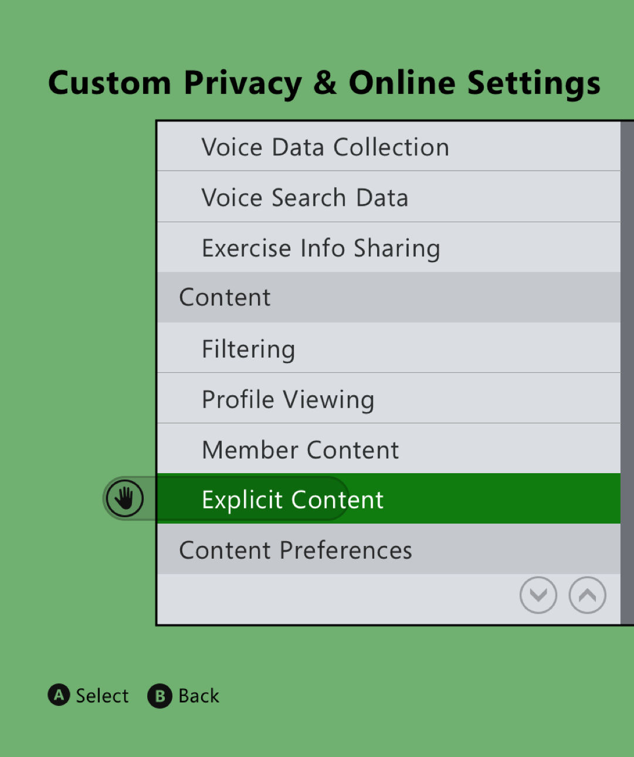Click the Select label

[x=102, y=696]
